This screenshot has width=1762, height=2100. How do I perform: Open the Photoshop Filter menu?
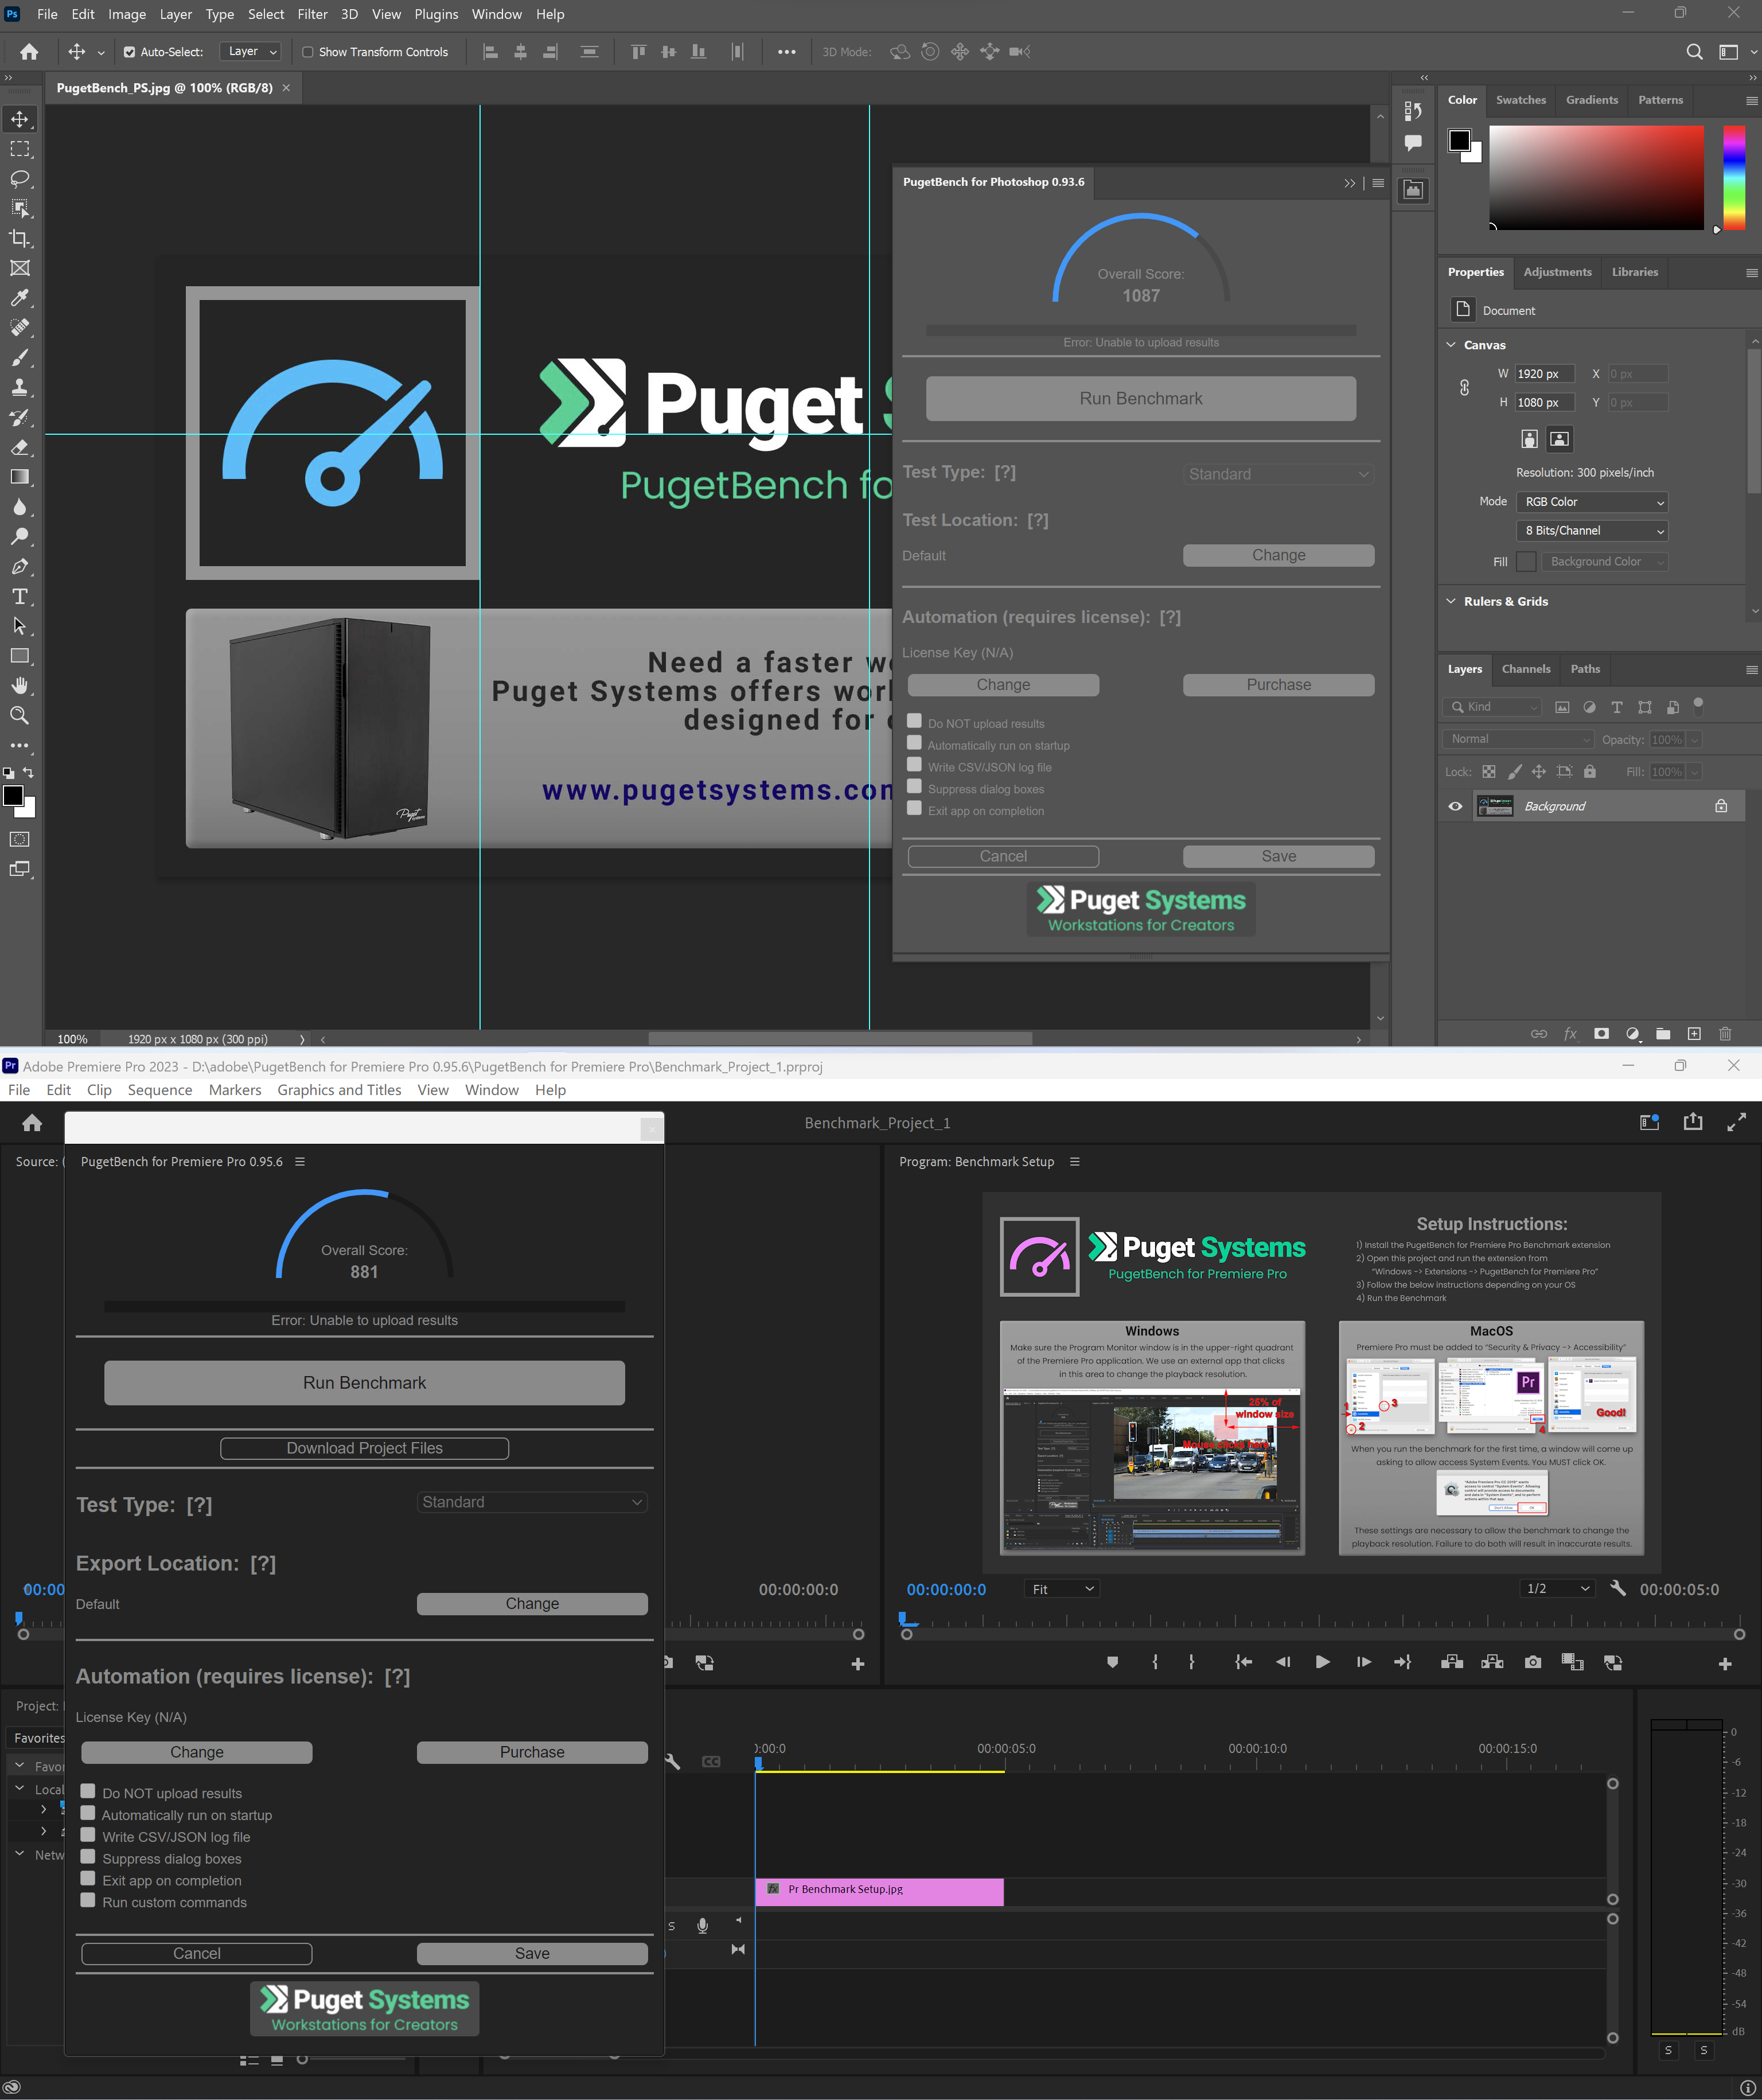(x=312, y=14)
